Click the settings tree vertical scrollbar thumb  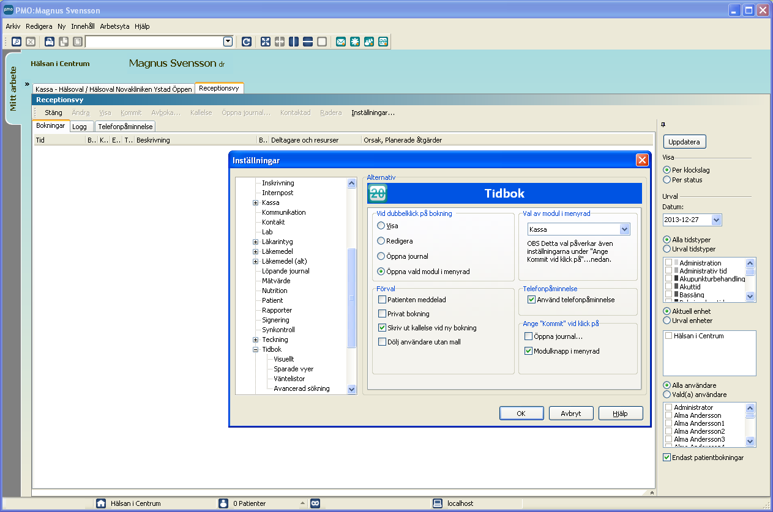(x=351, y=298)
